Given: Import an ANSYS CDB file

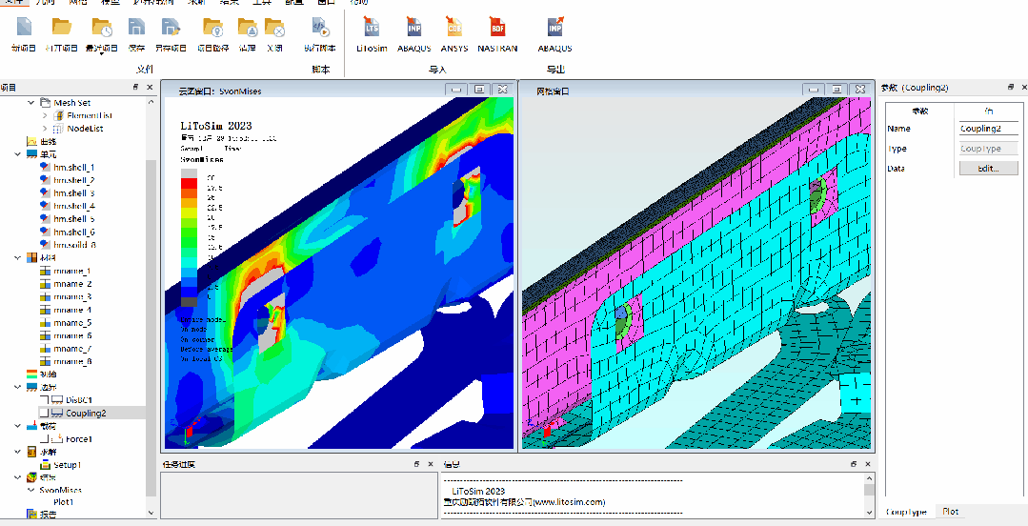Looking at the screenshot, I should [454, 27].
